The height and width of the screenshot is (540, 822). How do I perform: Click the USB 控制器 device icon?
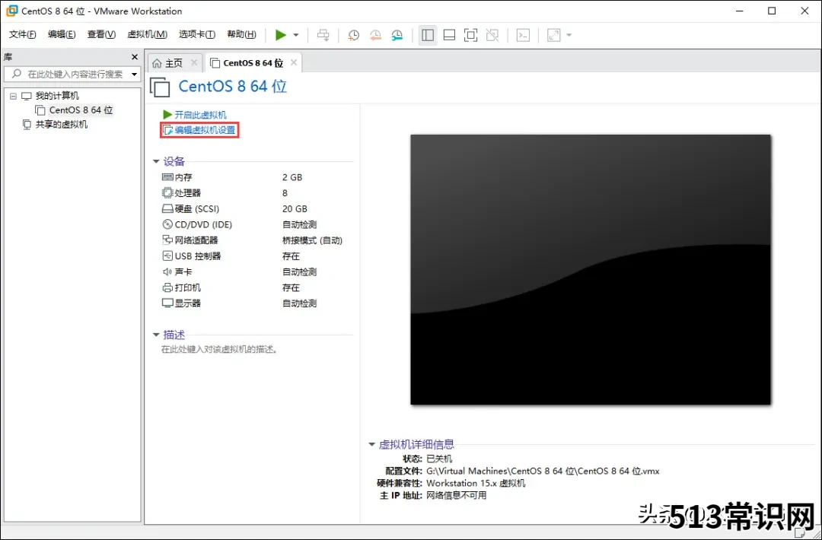[167, 256]
